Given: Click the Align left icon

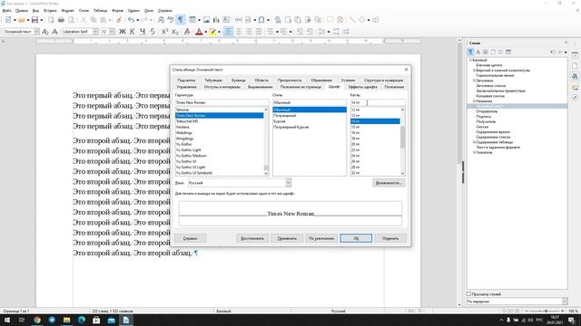Looking at the screenshot, I should [x=229, y=32].
